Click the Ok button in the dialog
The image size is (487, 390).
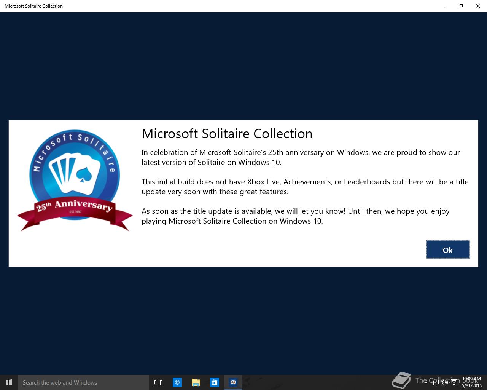(448, 249)
